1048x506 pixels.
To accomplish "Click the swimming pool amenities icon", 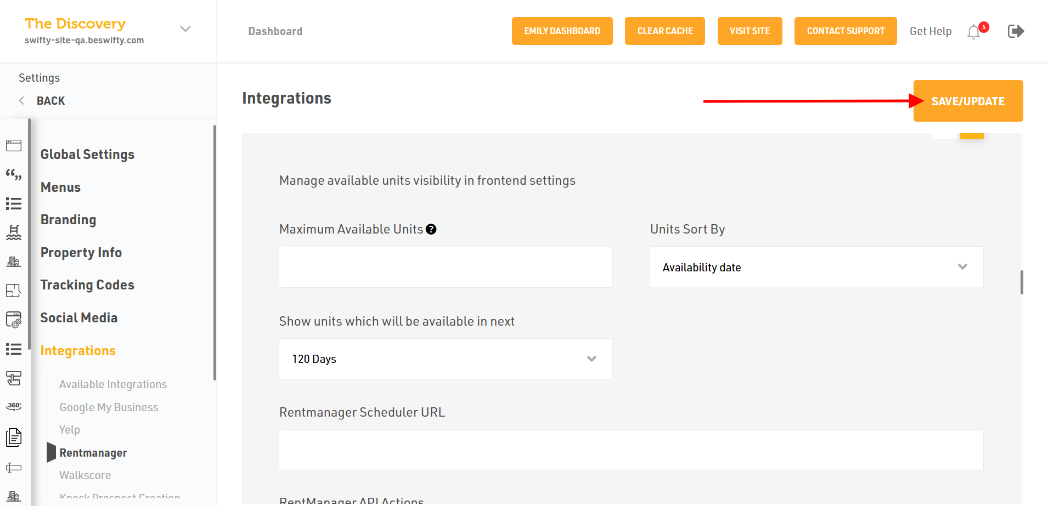I will click(x=14, y=232).
